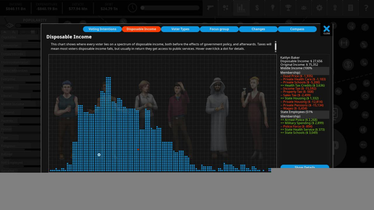Click the Health Tax Credits ($ 3,636) entry
374x210 pixels.
[x=302, y=85]
